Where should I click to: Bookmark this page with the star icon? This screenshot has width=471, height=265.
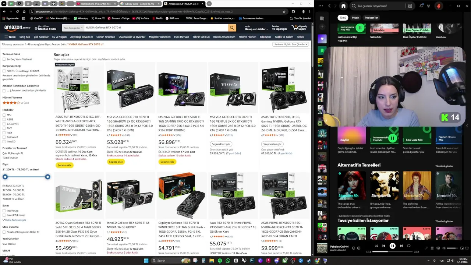[284, 11]
